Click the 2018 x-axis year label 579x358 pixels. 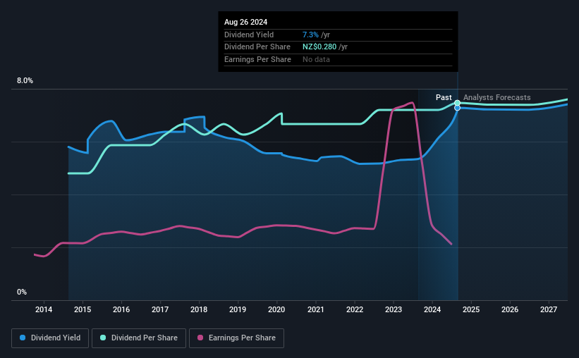click(199, 309)
